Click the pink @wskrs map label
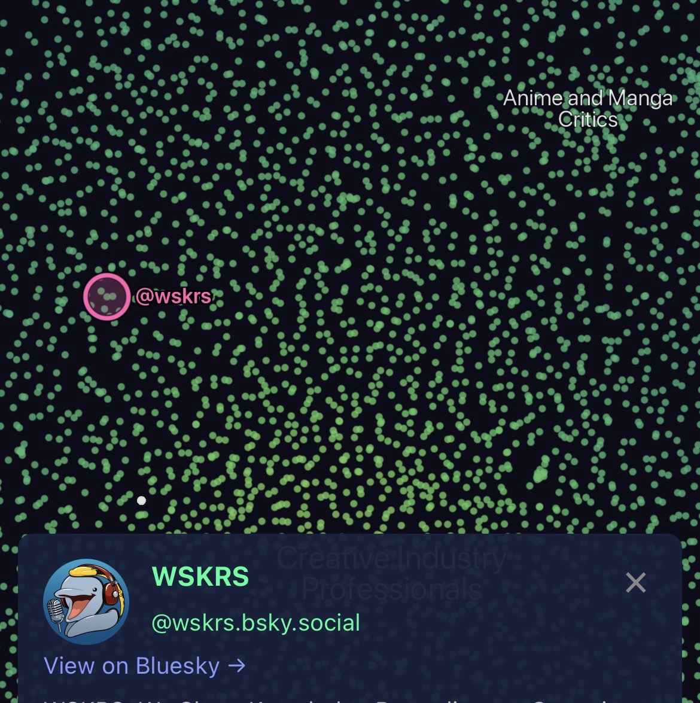This screenshot has width=700, height=703. (x=173, y=296)
